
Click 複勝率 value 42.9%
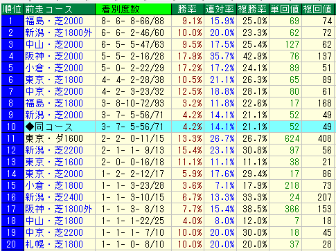click(x=255, y=57)
